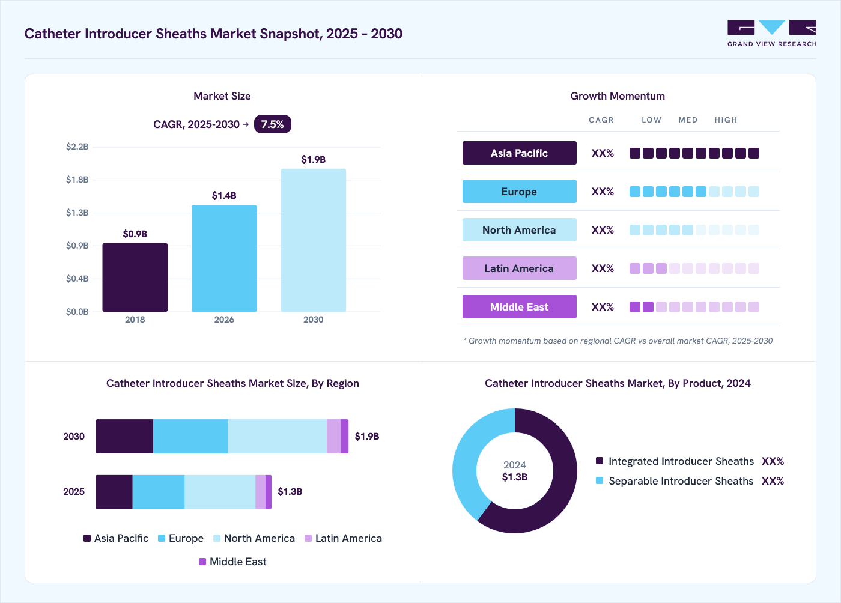Click the Market Size heading
The height and width of the screenshot is (603, 841).
[x=222, y=96]
